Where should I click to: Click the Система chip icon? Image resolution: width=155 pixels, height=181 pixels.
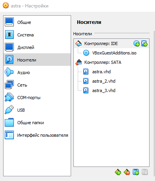[9, 35]
